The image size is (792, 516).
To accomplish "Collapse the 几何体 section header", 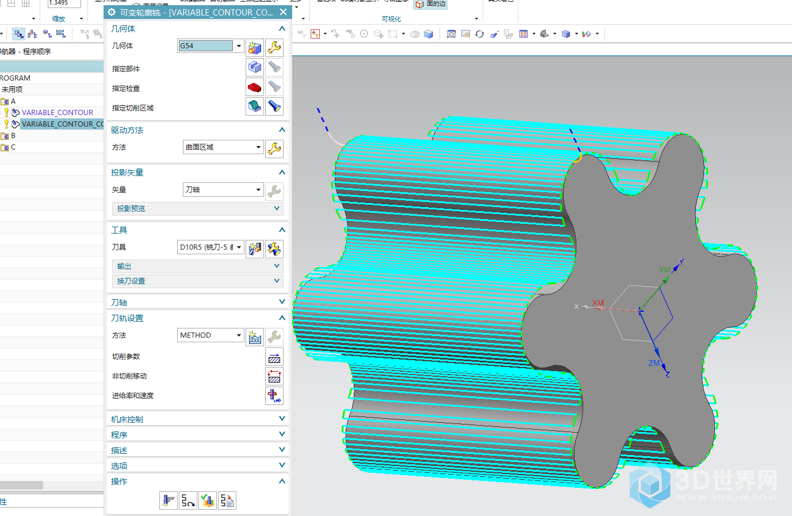I will coord(282,29).
